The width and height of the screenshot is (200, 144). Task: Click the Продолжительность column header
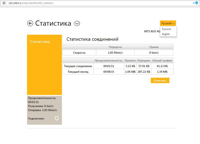[108, 60]
